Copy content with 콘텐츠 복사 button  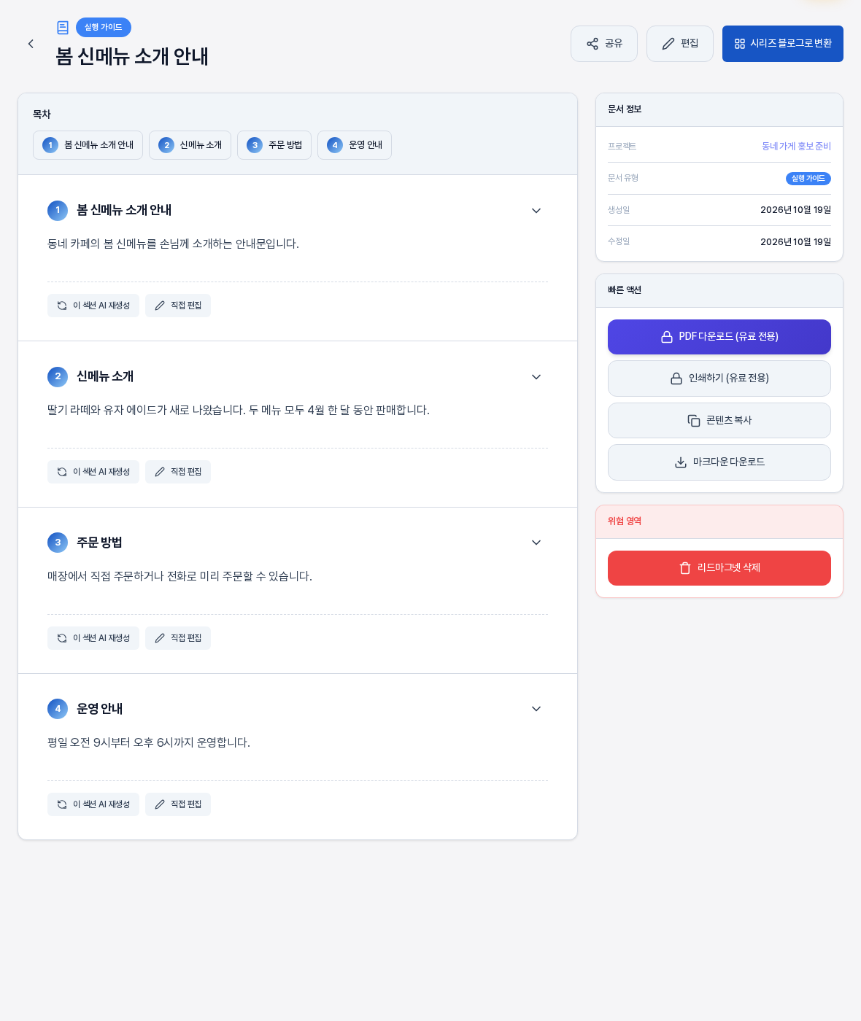[719, 421]
